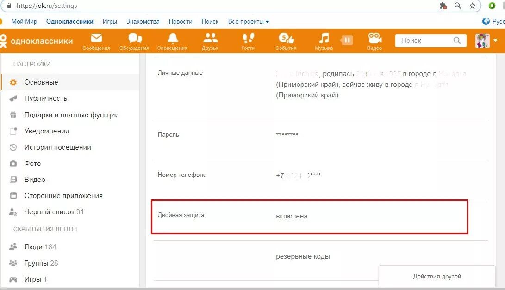505x290 pixels.
Task: Edit the Номер телефона row
Action: coord(320,180)
